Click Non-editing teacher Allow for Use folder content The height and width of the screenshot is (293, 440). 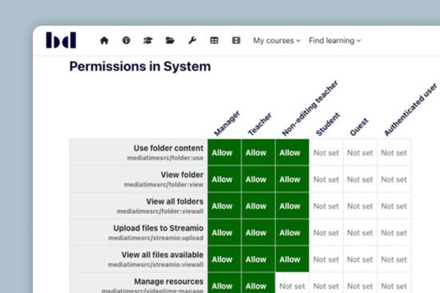292,152
